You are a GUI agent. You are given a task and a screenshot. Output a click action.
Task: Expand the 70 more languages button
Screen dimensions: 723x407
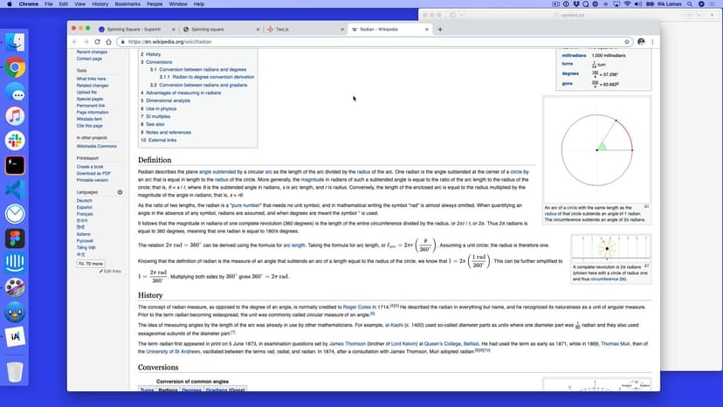[x=91, y=263]
